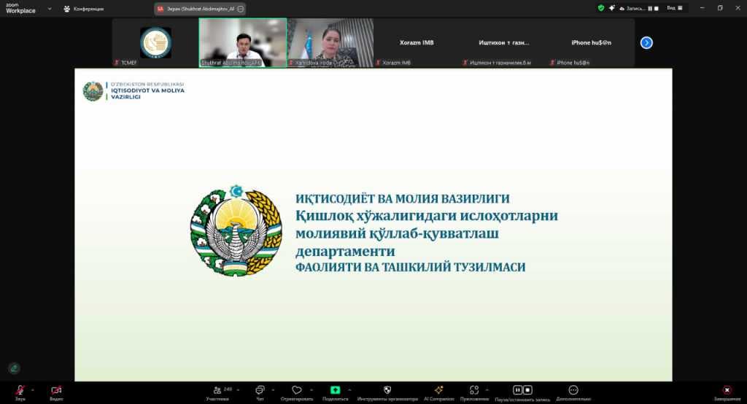Expand the dropdown next to Zoom Workplace
Screen dimensions: 747x404
pyautogui.click(x=50, y=9)
